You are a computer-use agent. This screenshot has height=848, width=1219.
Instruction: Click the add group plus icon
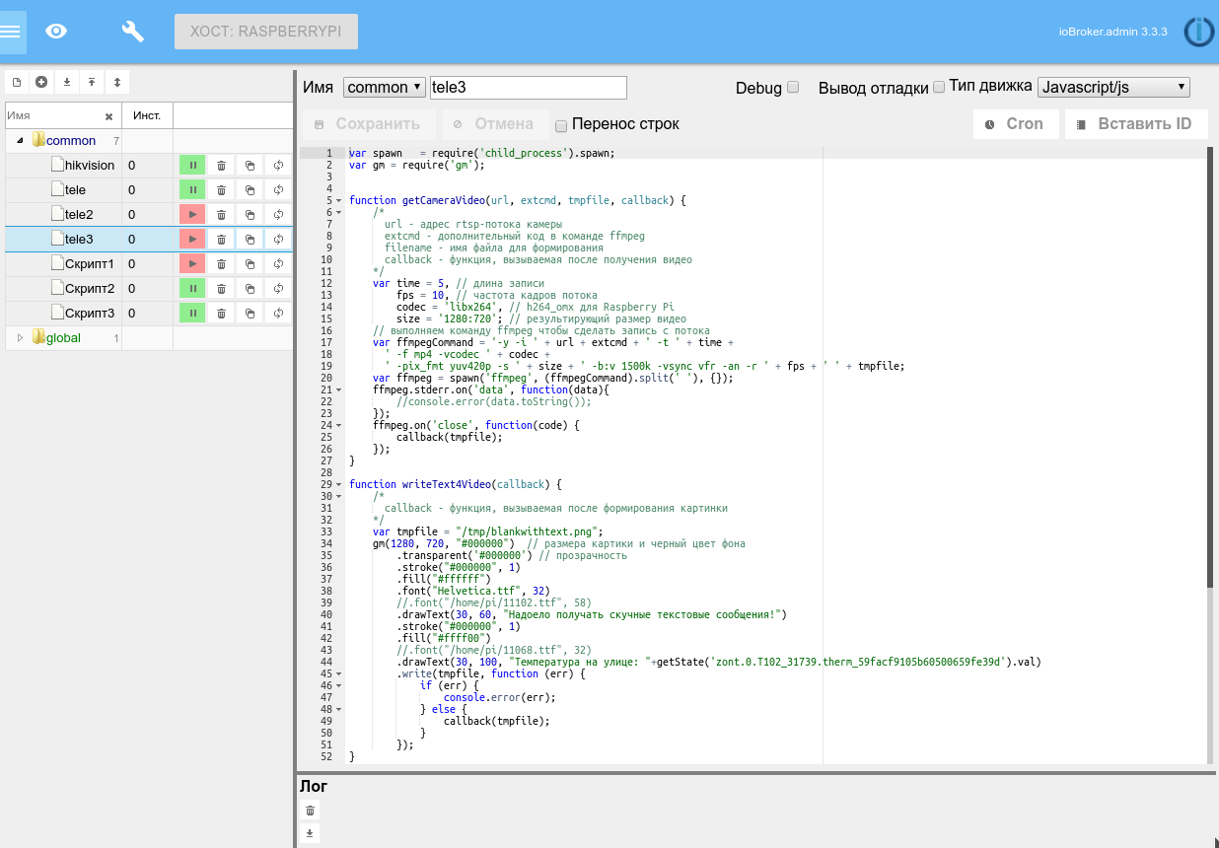[41, 82]
